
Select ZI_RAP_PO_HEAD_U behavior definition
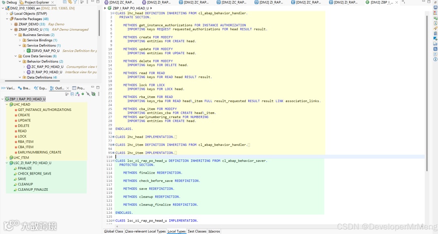pos(47,72)
